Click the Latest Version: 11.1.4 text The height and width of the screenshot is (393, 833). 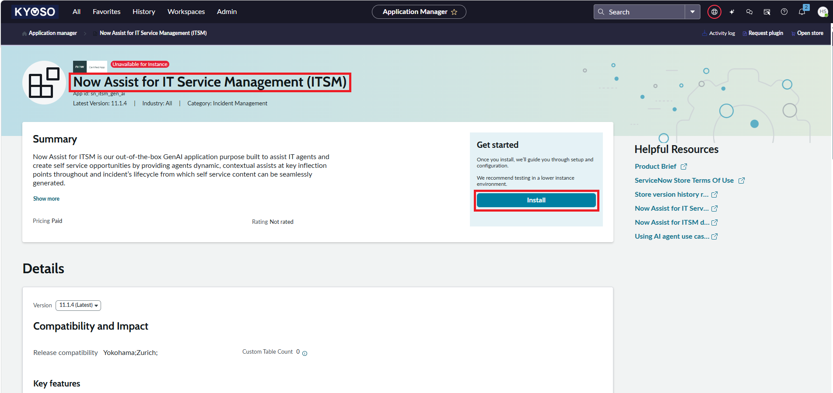(x=100, y=104)
